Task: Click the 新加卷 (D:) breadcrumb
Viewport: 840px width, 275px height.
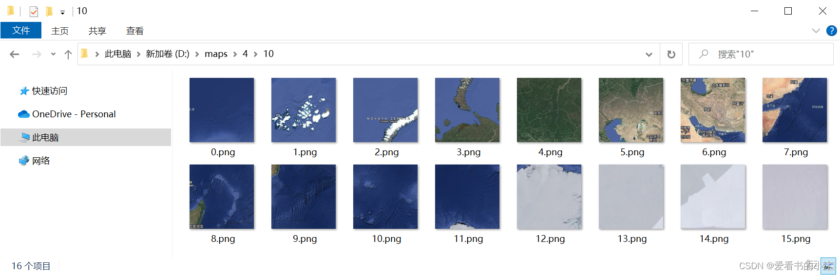Action: pos(168,54)
